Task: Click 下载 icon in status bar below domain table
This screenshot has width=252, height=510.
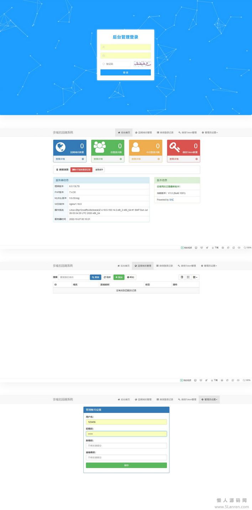Action: pos(215,381)
